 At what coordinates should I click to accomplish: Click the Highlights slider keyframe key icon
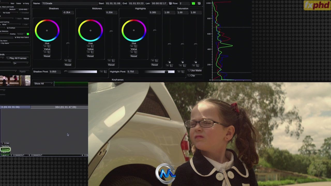tap(153, 61)
